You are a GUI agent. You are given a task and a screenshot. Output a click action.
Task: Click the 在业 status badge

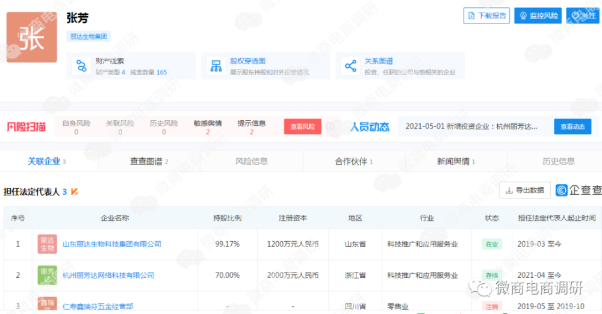coord(491,244)
